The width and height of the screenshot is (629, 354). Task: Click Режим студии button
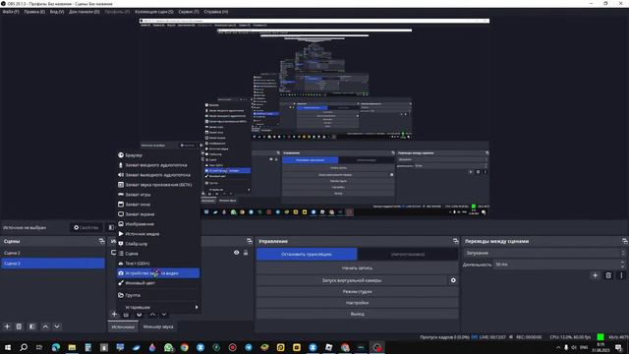[x=357, y=291]
